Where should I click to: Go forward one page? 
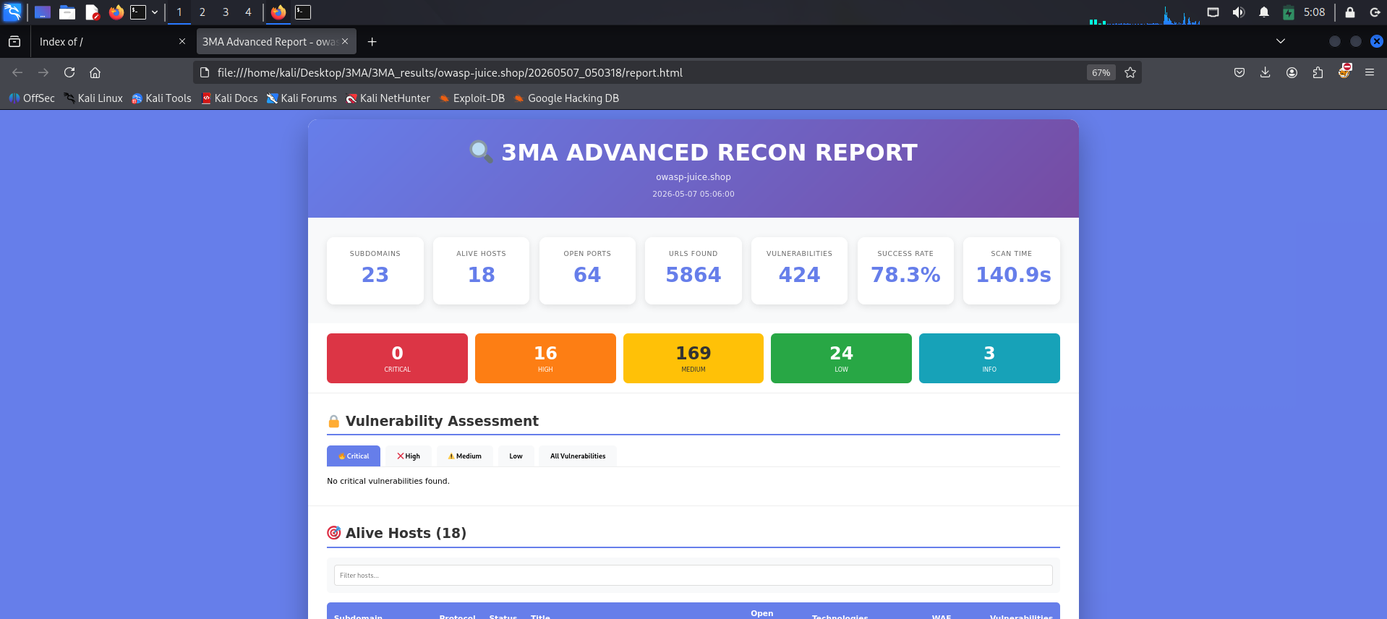click(43, 72)
